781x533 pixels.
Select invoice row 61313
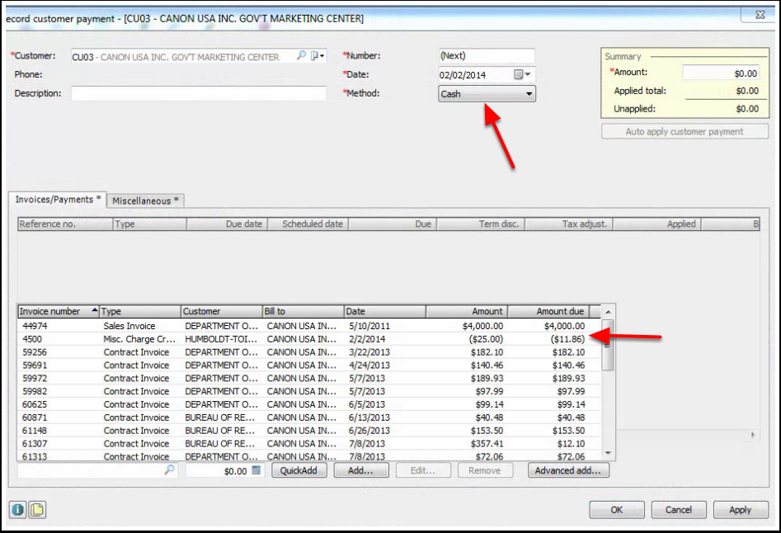(309, 455)
